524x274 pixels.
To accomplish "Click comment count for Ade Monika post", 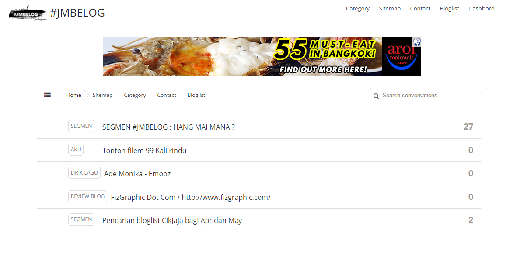I will 471,173.
